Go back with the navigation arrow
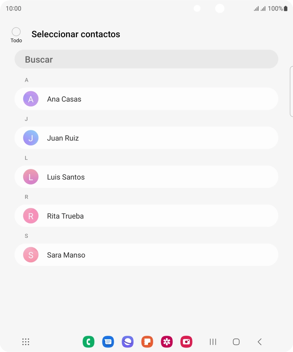This screenshot has width=293, height=352. tap(260, 342)
